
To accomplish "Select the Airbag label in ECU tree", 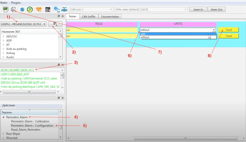I will [x=11, y=53].
